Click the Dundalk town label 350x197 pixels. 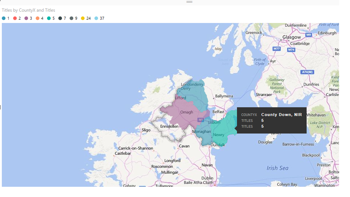(218, 145)
